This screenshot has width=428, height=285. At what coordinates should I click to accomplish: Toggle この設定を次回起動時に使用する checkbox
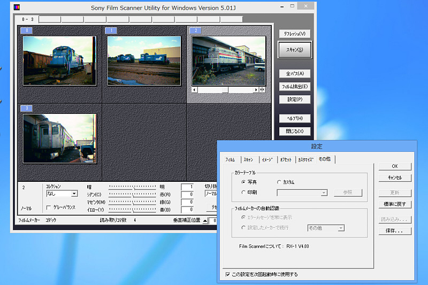[228, 274]
